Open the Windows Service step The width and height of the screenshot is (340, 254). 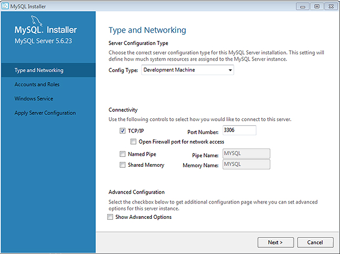pos(34,99)
